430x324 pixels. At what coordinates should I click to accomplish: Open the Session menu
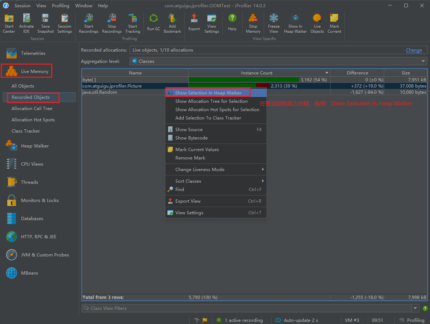coord(23,5)
